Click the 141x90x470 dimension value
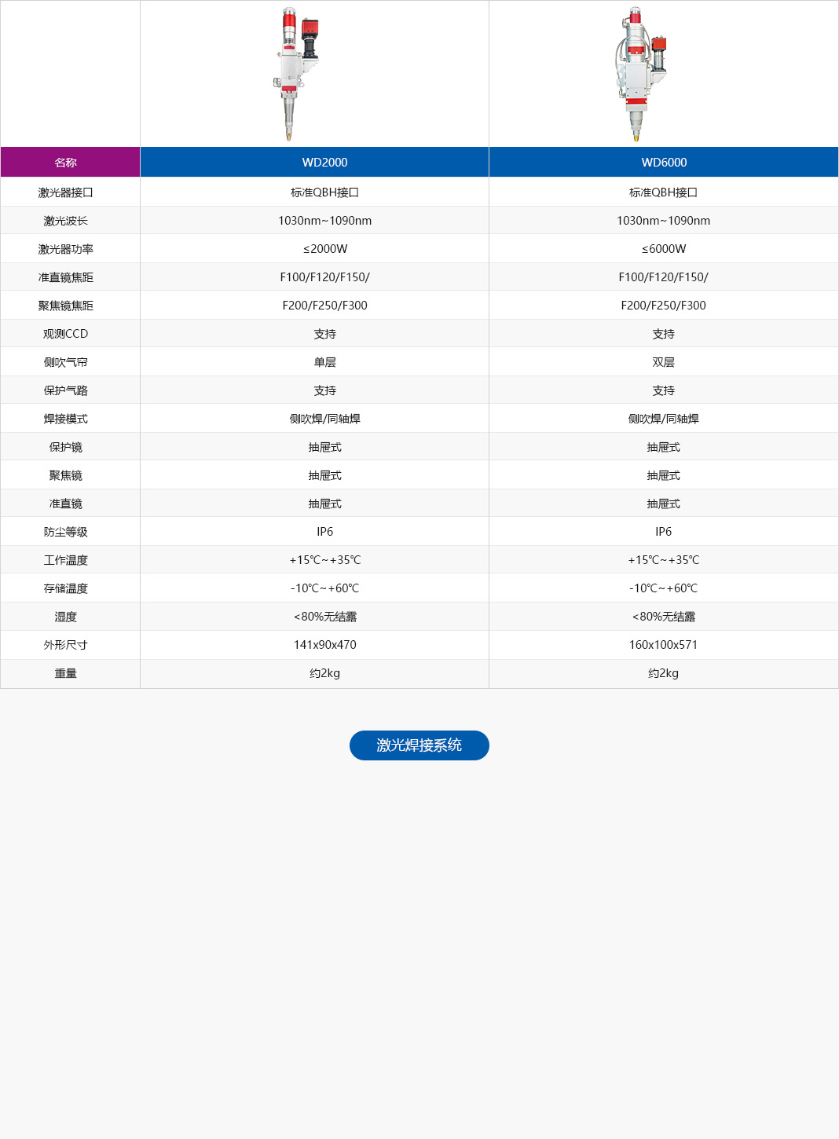This screenshot has height=1139, width=839. coord(325,645)
